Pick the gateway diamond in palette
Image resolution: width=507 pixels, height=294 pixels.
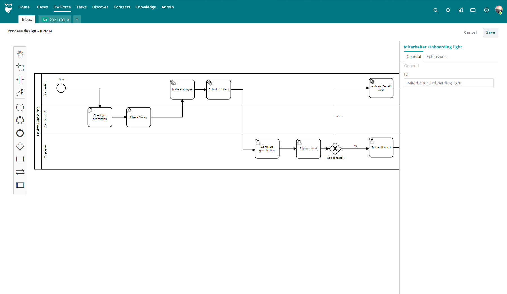pyautogui.click(x=20, y=146)
